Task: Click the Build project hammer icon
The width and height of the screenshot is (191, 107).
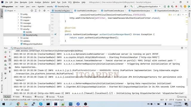Action: coord(131,7)
